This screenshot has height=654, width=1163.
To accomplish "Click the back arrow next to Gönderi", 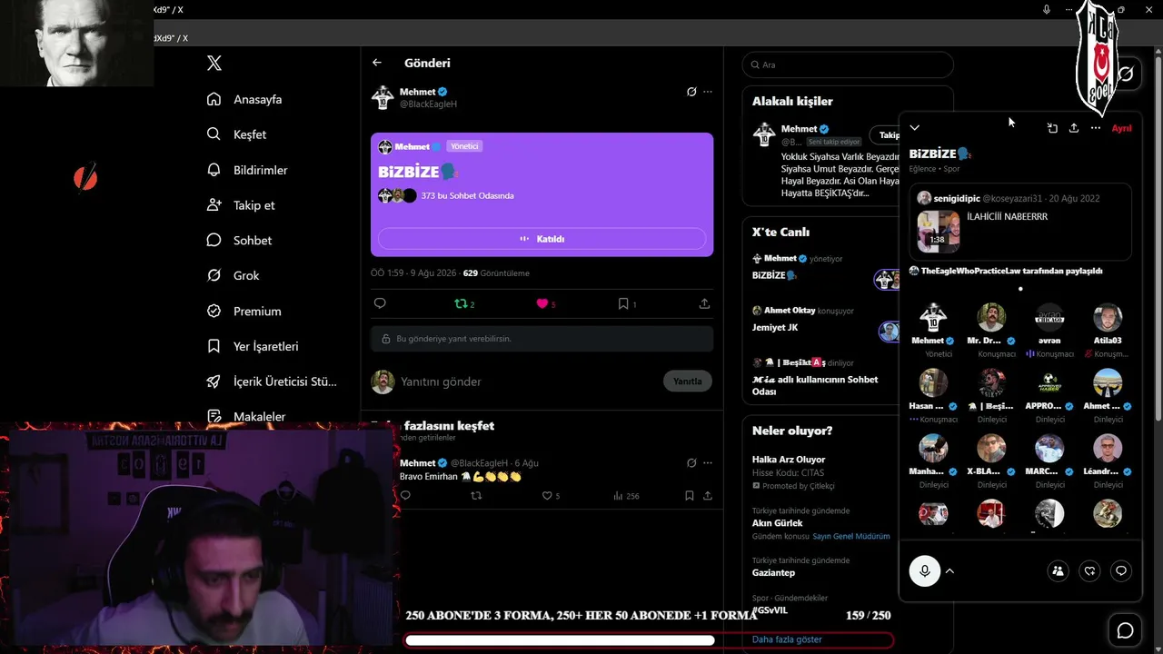I will (377, 63).
